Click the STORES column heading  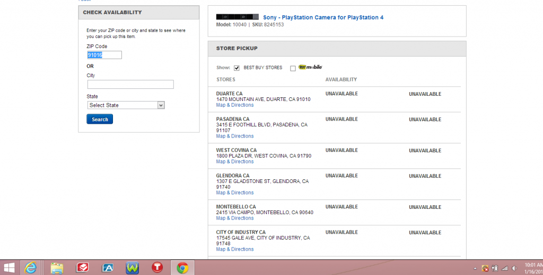point(226,79)
